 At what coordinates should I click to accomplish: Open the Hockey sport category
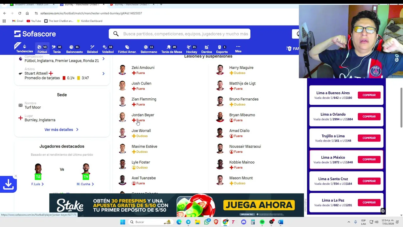point(191,49)
